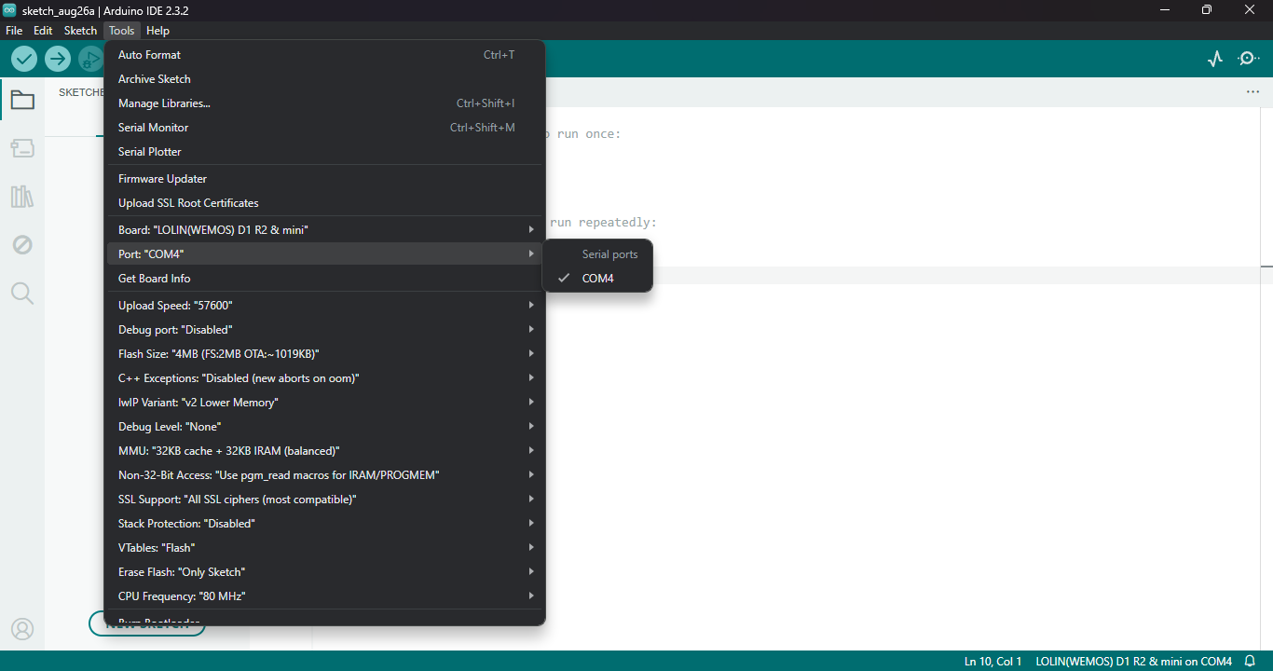
Task: Expand the C++ Exceptions submenu
Action: tap(324, 378)
